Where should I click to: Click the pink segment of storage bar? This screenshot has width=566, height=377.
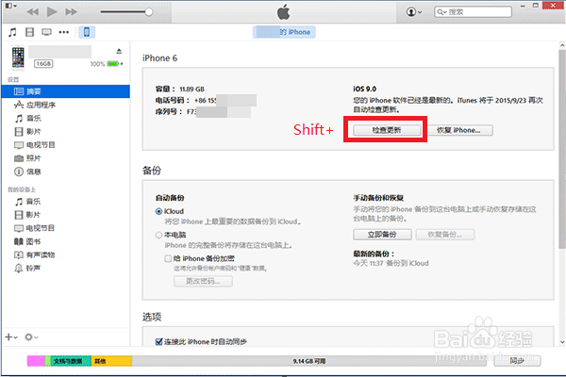[36, 361]
